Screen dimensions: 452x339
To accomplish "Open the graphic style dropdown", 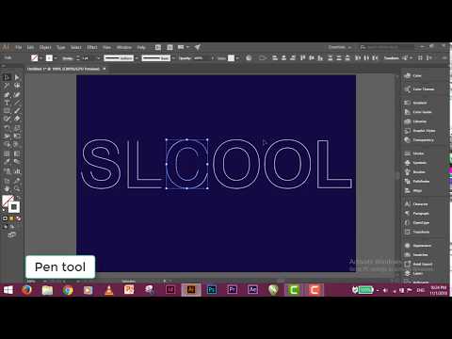I will (x=237, y=58).
